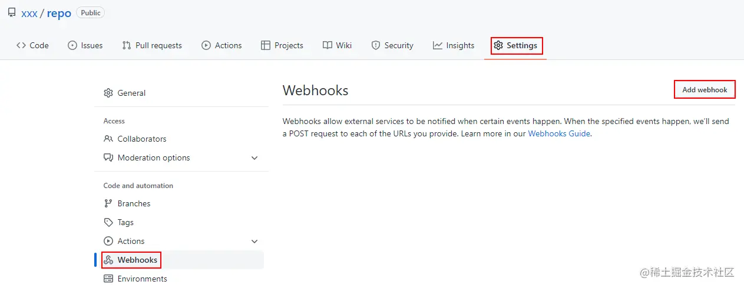Image resolution: width=744 pixels, height=288 pixels.
Task: Click the Collaborators people icon
Action: coord(108,139)
